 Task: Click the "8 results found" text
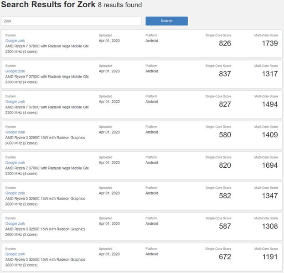120,5
